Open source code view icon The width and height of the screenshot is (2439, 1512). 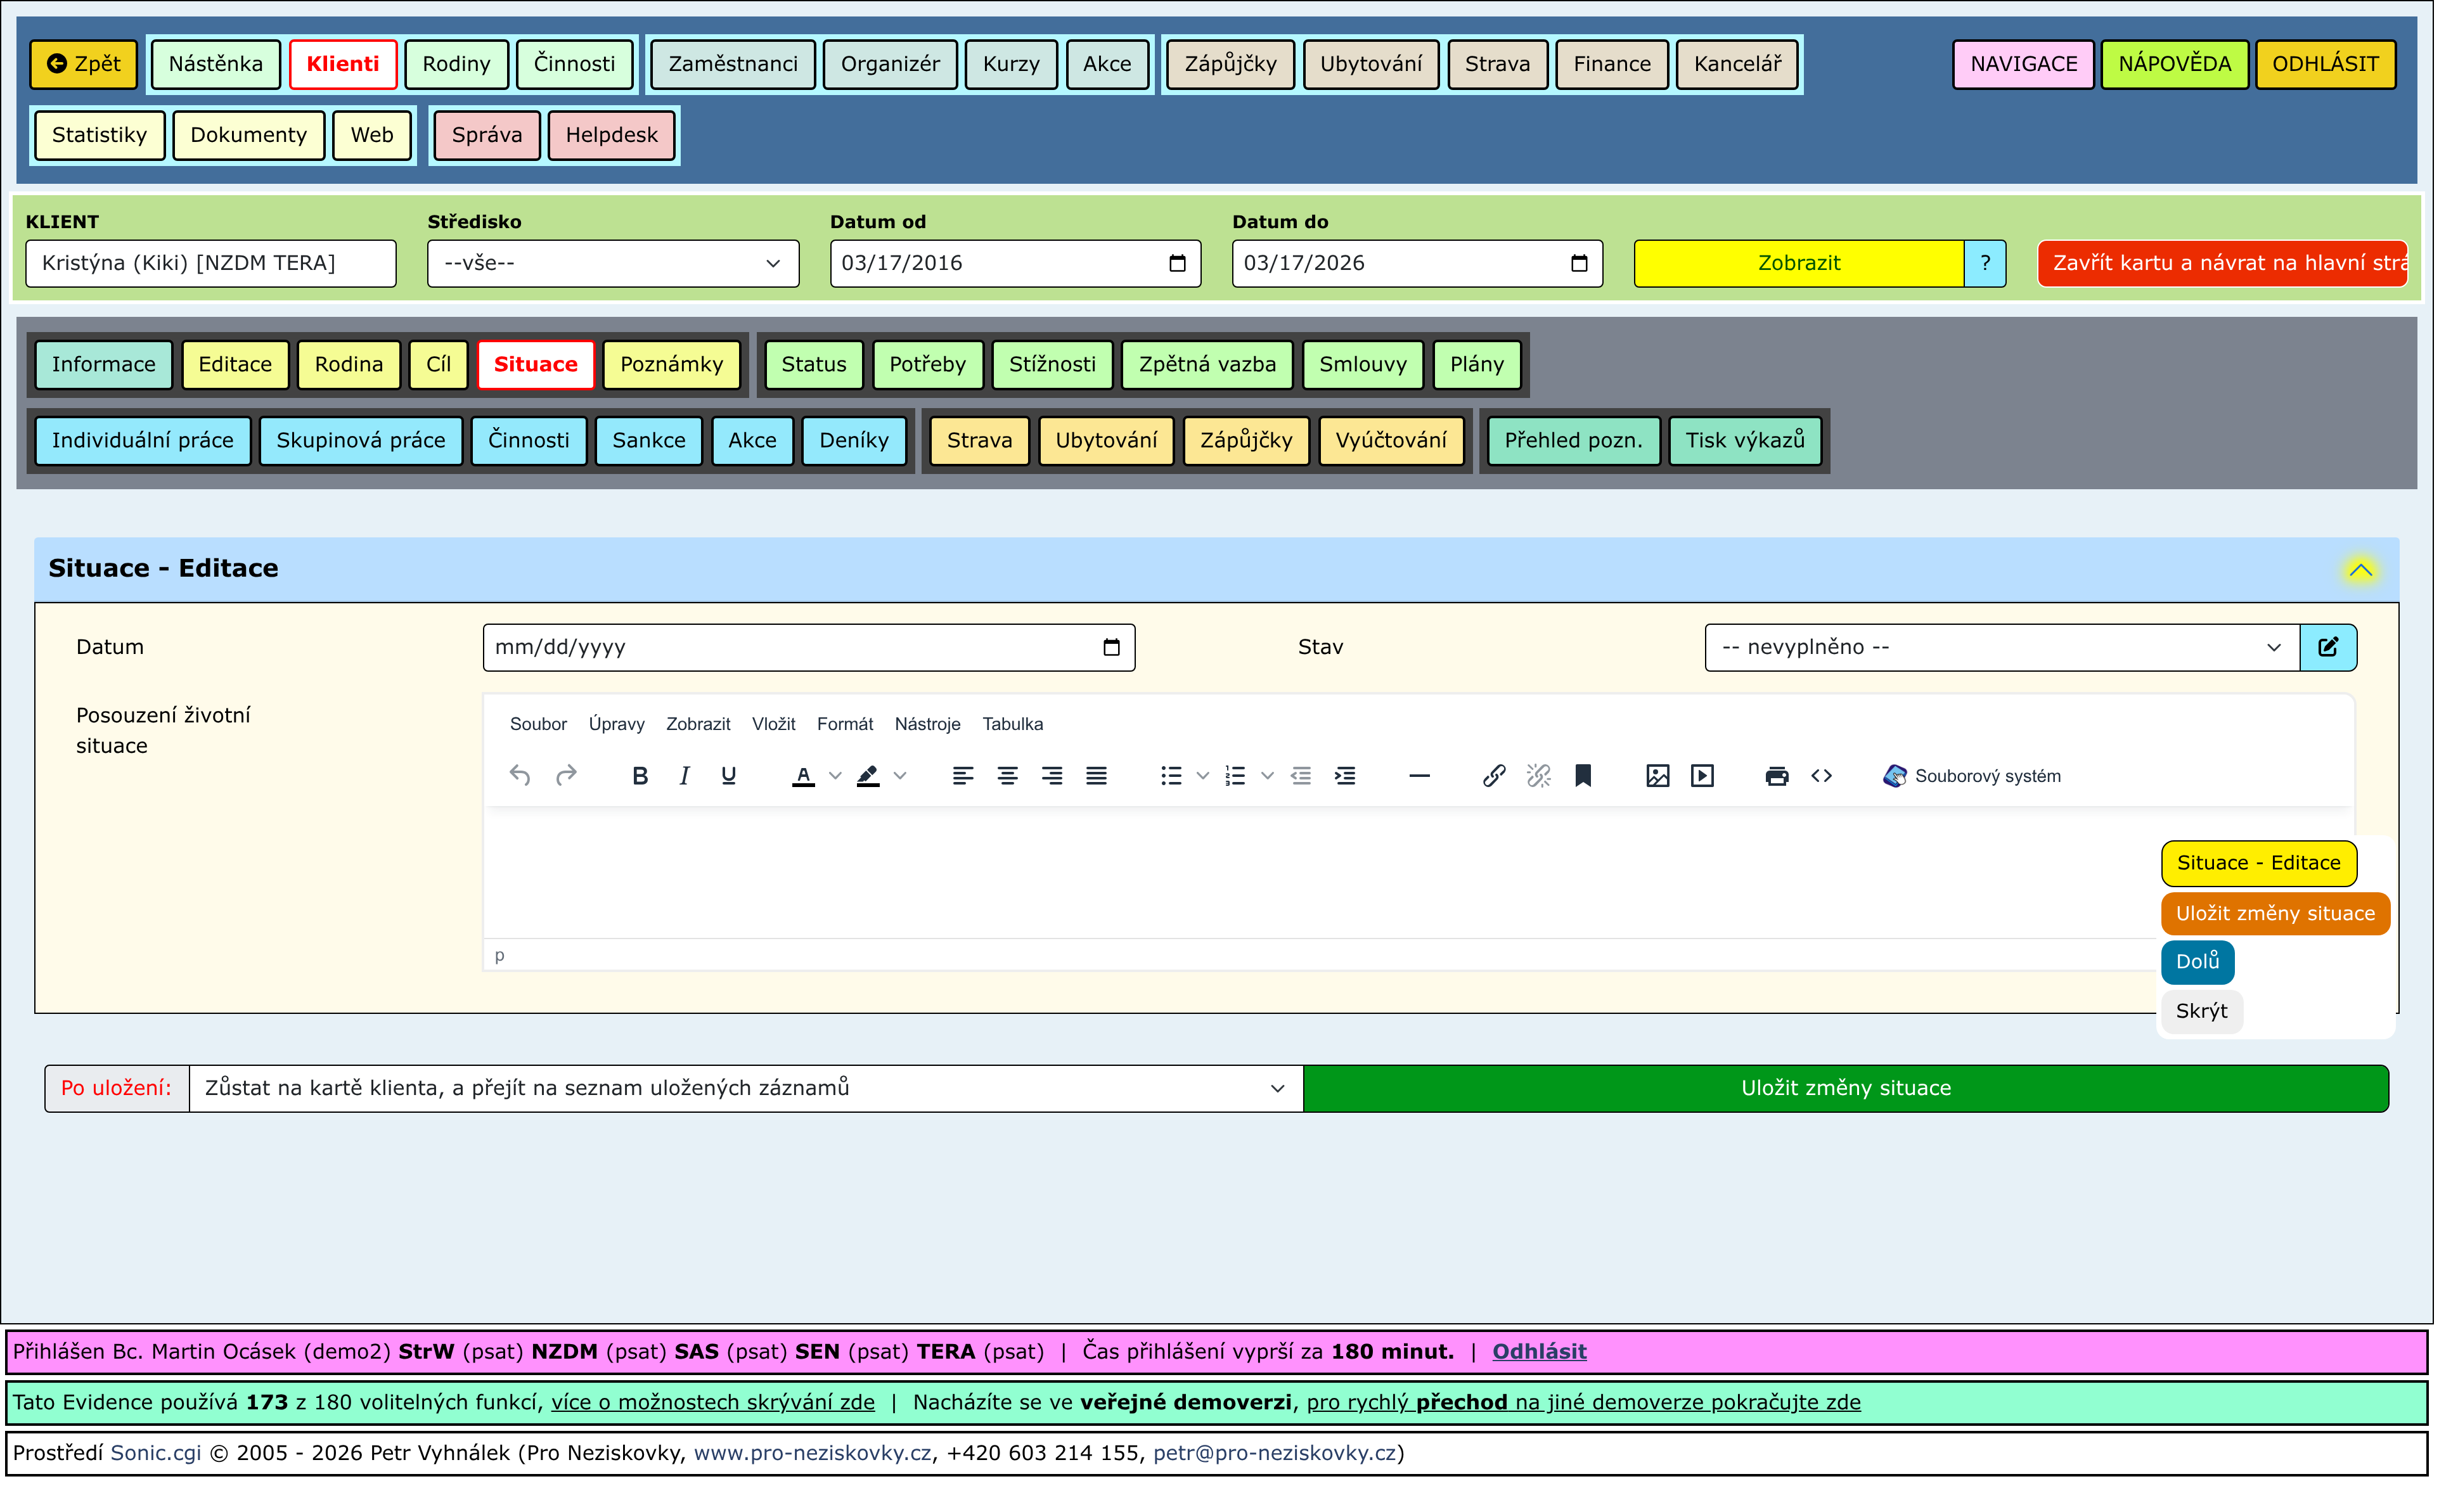tap(1821, 776)
